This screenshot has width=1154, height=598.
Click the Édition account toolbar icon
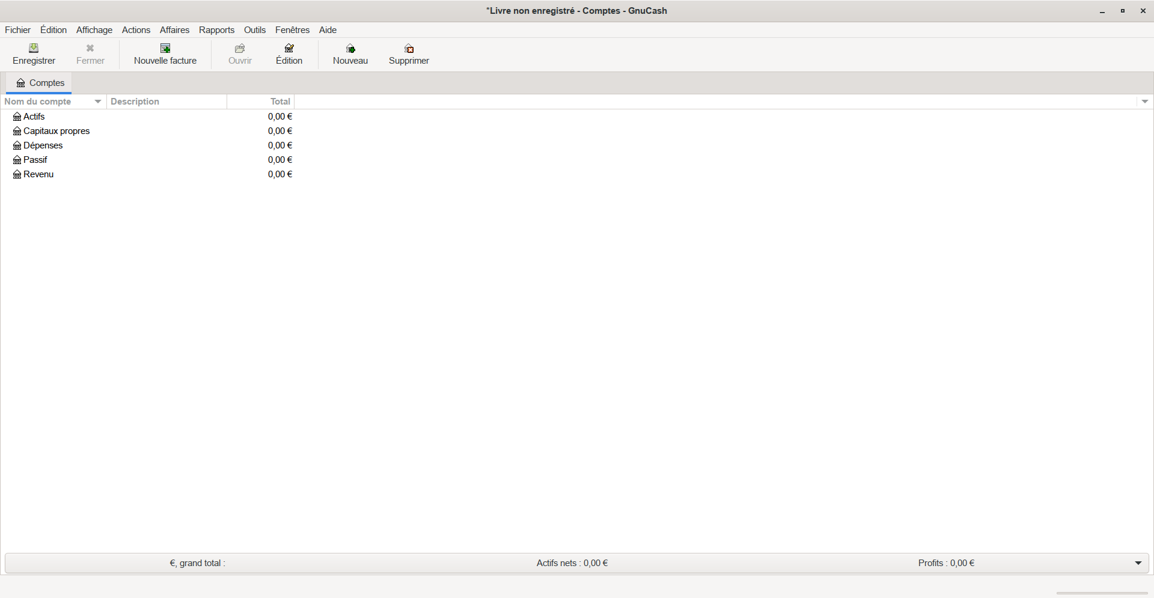(289, 49)
